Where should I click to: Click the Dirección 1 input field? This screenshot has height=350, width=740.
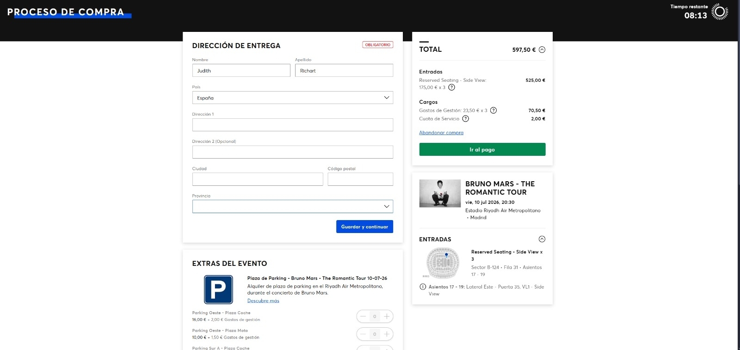[x=292, y=125]
